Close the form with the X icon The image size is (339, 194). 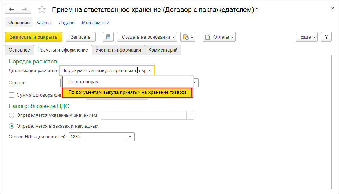[332, 8]
